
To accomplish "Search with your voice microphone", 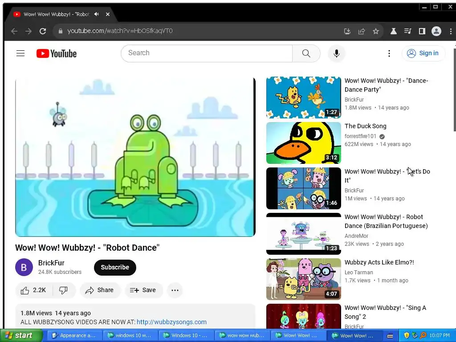I will pyautogui.click(x=337, y=53).
